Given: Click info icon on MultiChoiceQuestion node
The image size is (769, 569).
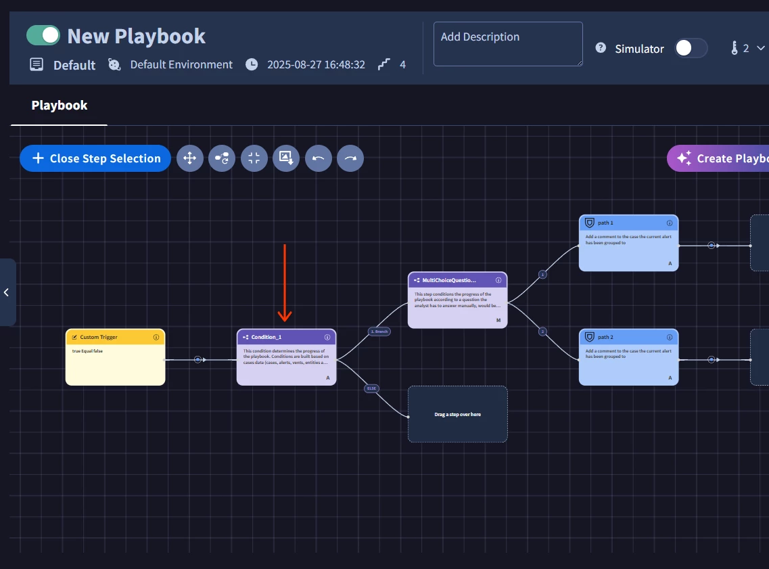Looking at the screenshot, I should tap(498, 280).
